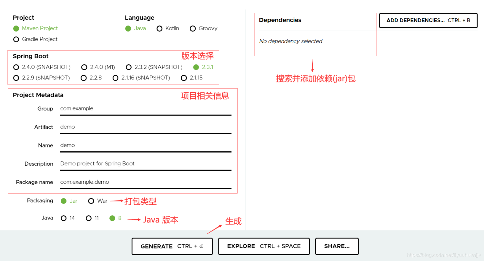Click the Project Metadata heading
The width and height of the screenshot is (484, 261).
pos(38,95)
